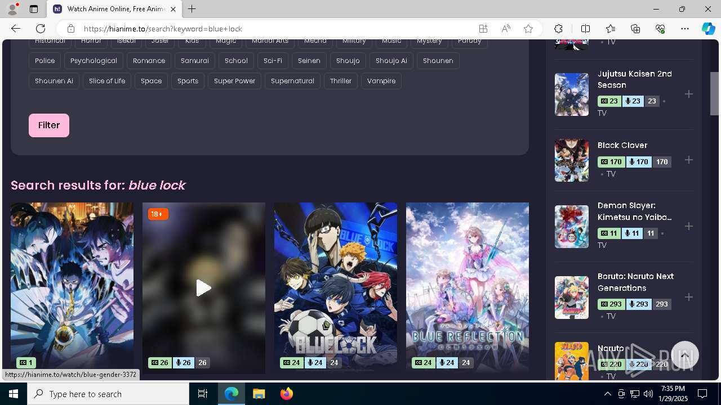Viewport: 721px width, 405px height.
Task: Open Read aloud in address bar
Action: [x=505, y=29]
